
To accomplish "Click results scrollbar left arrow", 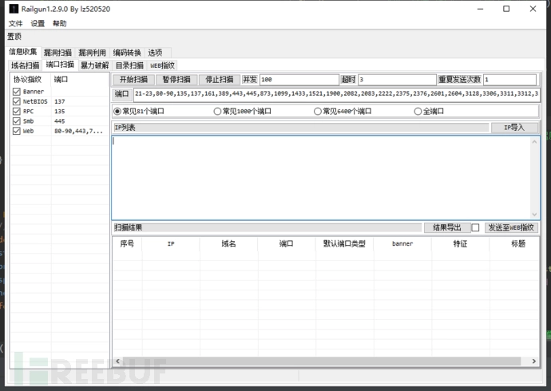I will click(117, 361).
